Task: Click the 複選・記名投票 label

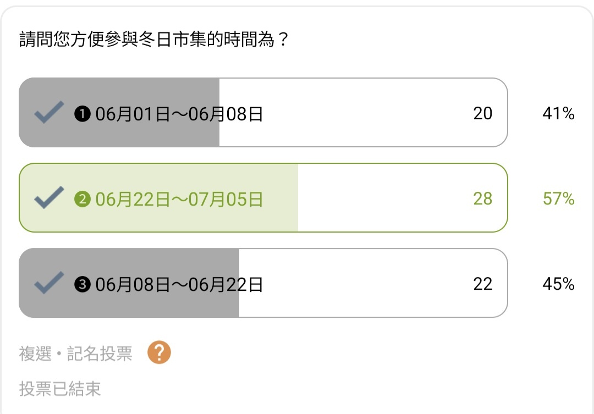Action: click(76, 354)
